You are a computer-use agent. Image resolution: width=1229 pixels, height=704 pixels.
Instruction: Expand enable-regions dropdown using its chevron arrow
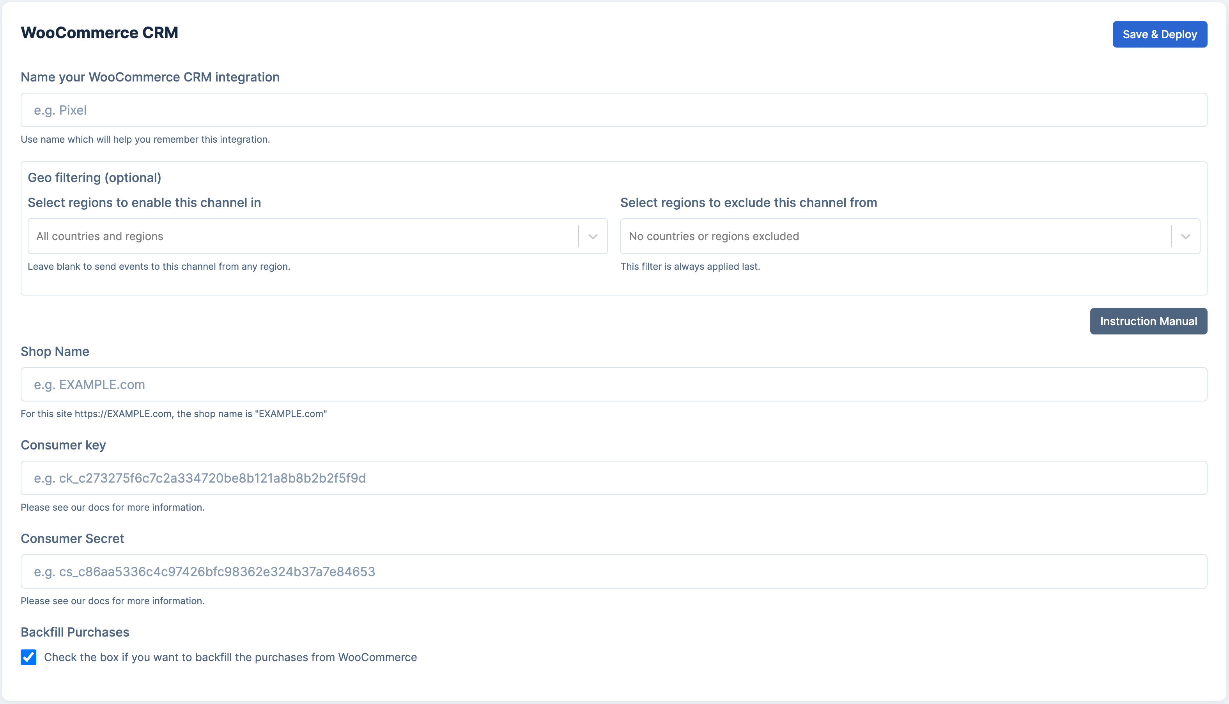[593, 237]
